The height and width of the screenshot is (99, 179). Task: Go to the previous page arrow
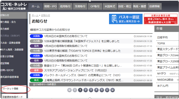75,90
